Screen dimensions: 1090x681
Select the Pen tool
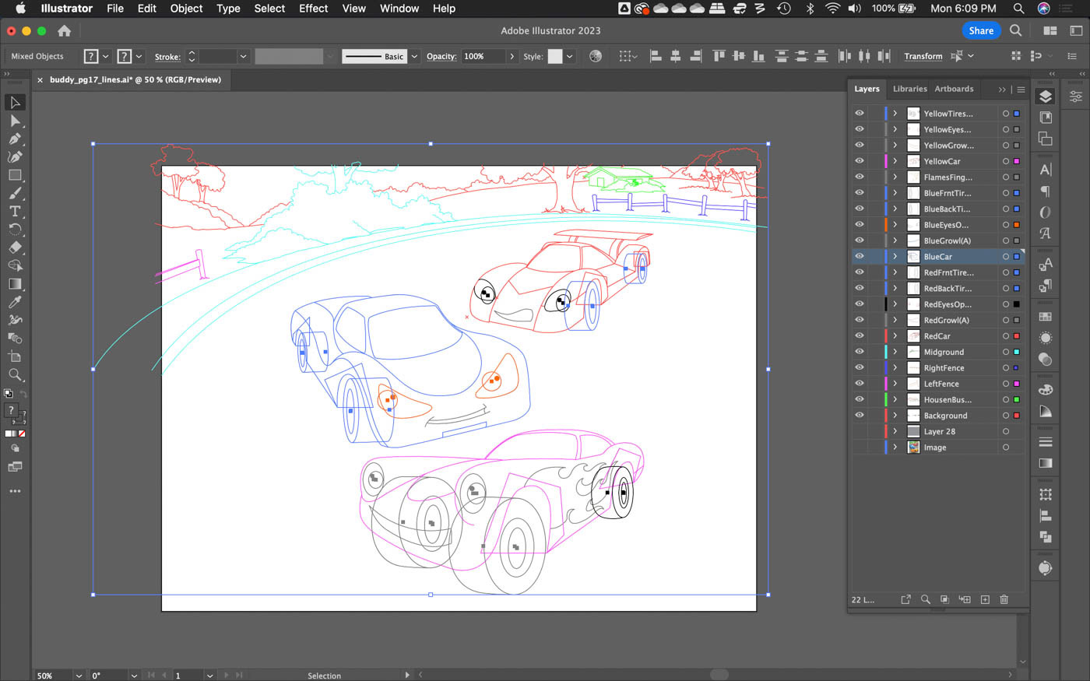tap(15, 139)
